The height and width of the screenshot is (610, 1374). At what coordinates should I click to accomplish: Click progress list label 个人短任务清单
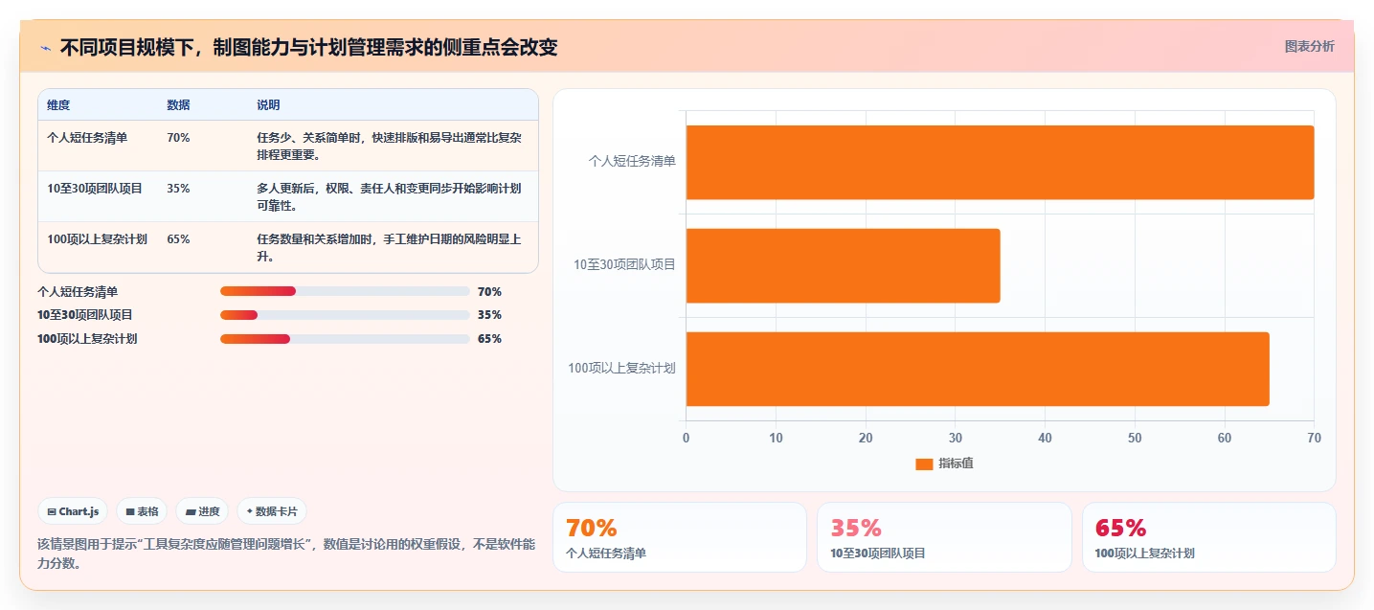point(78,292)
